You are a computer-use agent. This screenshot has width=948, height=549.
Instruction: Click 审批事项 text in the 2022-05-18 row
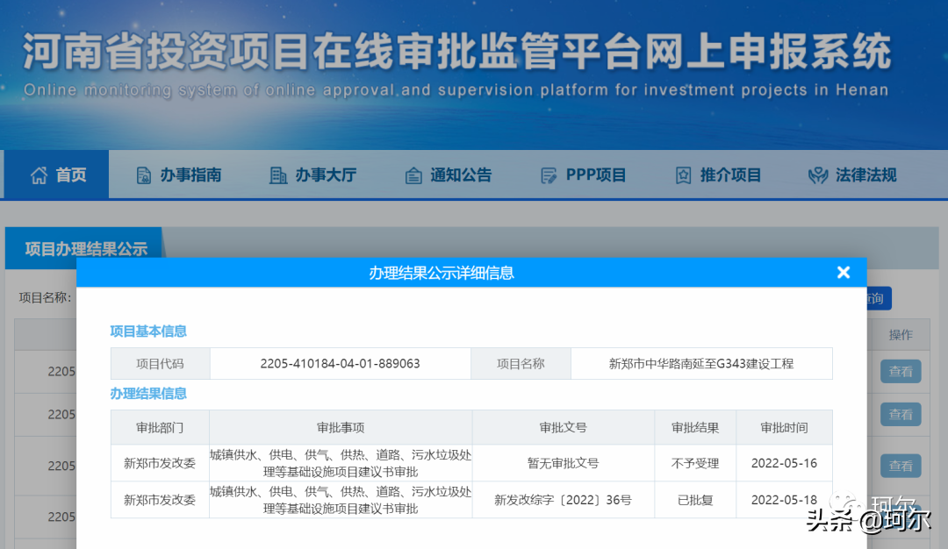[x=341, y=500]
